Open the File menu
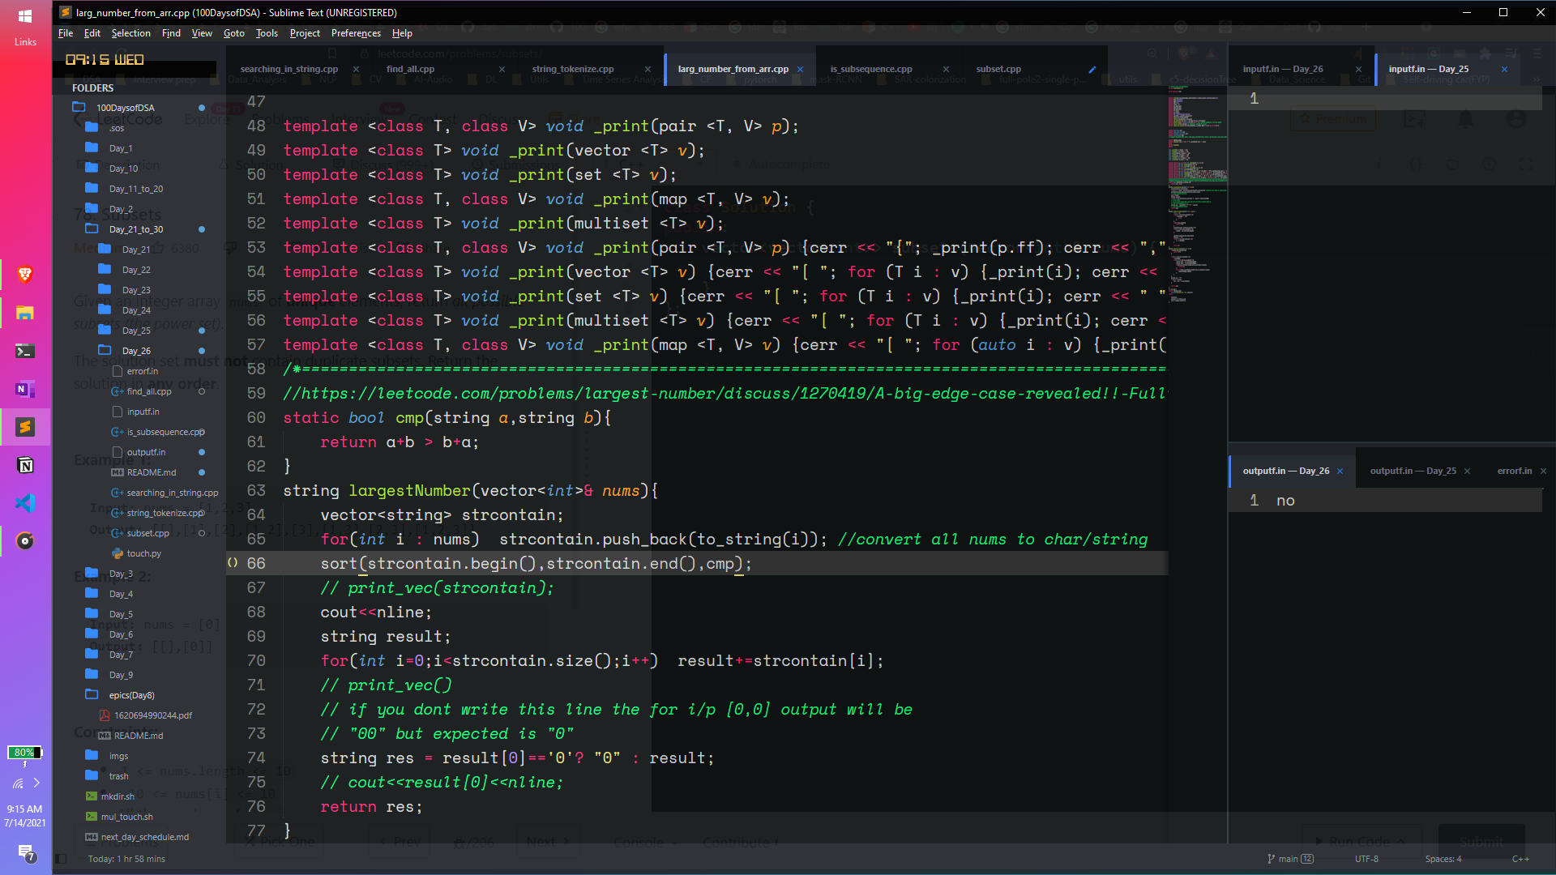Screen dimensions: 1556x875 pyautogui.click(x=66, y=33)
